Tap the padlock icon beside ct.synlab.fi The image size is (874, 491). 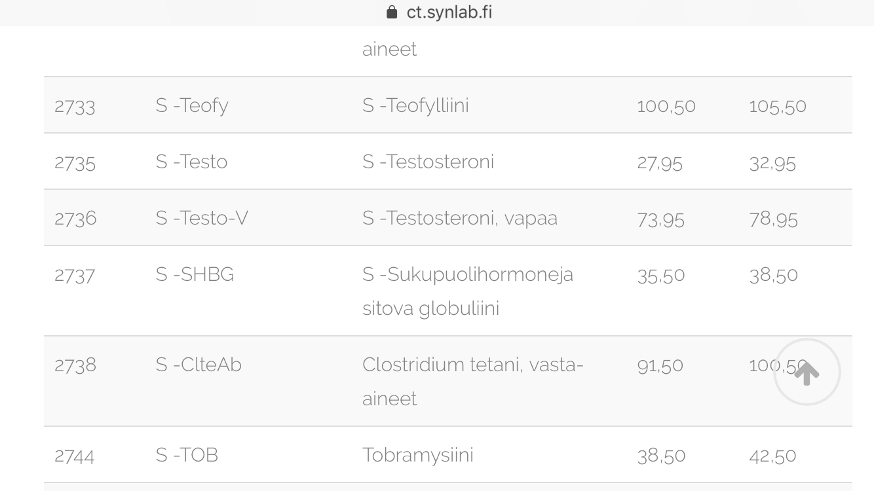coord(392,12)
